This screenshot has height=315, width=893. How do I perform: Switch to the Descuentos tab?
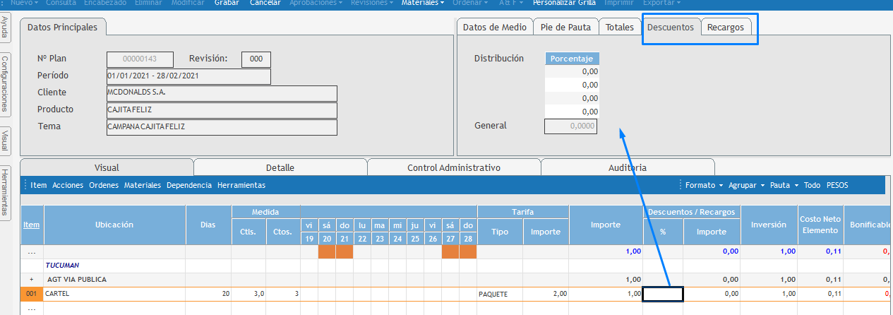click(x=671, y=28)
